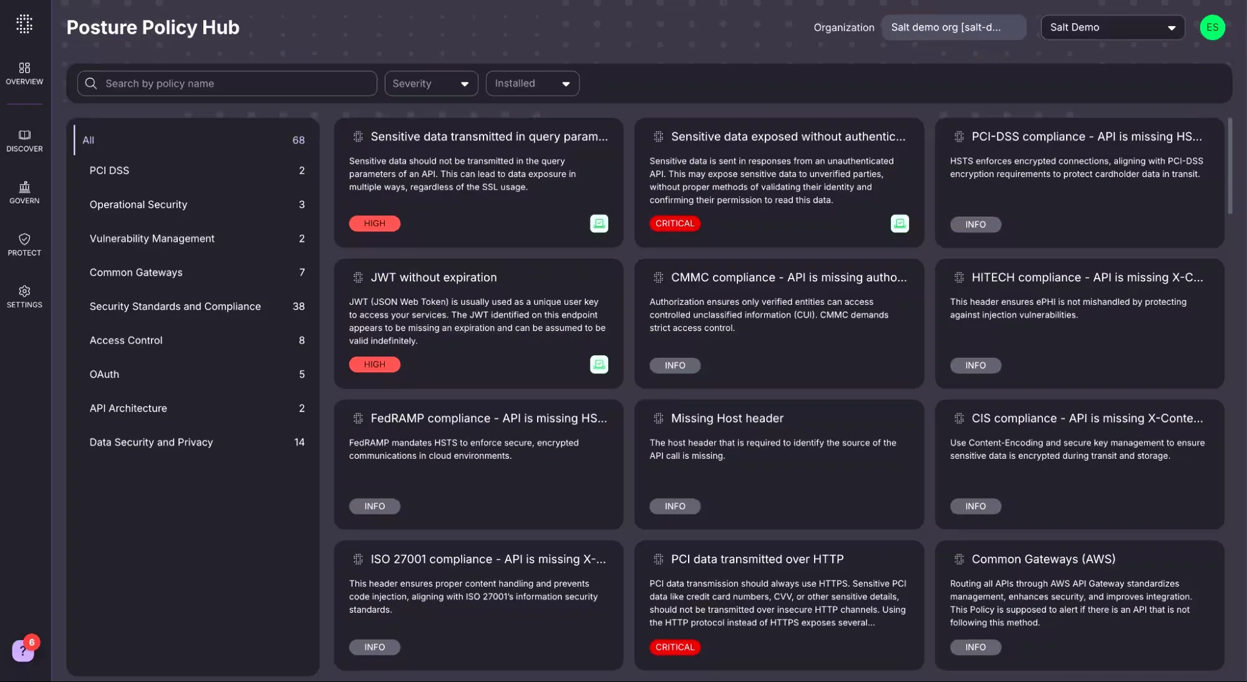
Task: Click in the search by policy name field
Action: [x=227, y=83]
